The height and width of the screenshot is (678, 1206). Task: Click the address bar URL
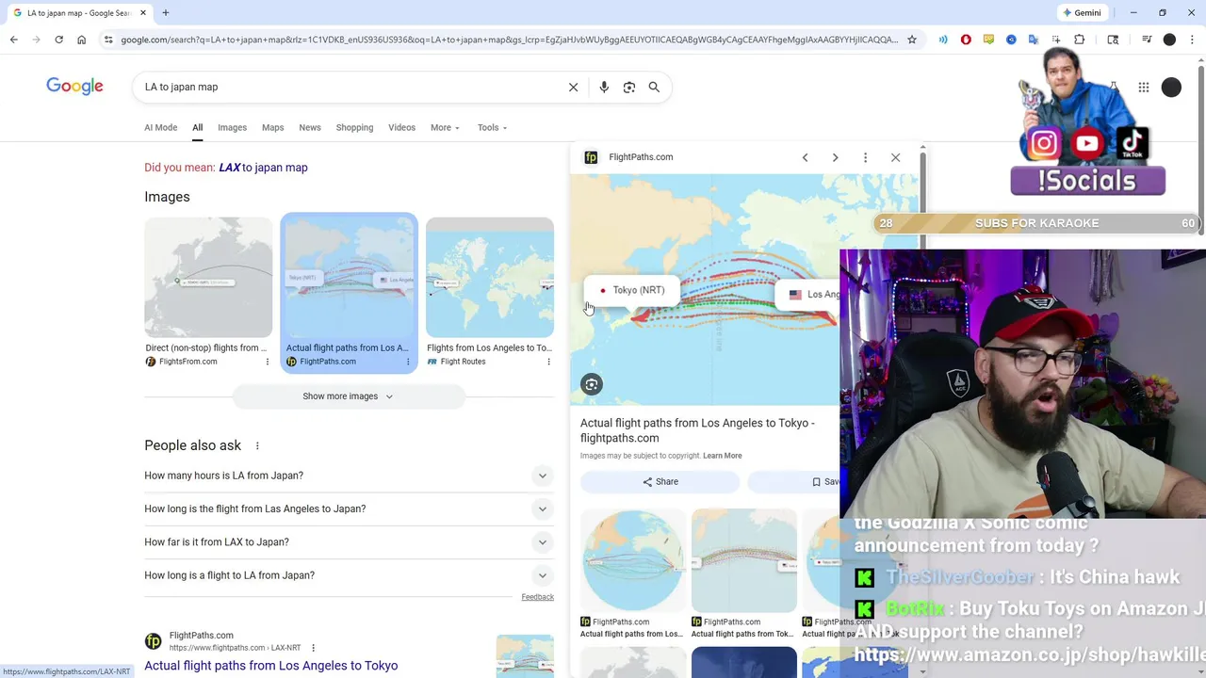(509, 40)
